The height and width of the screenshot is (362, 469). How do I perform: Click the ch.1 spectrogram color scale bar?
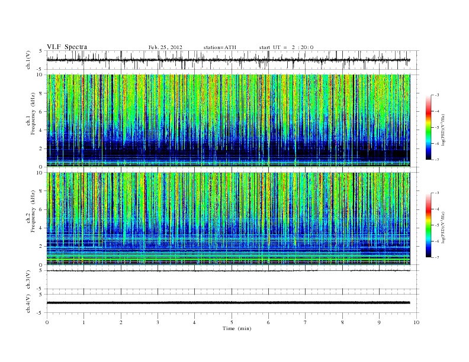coord(428,127)
